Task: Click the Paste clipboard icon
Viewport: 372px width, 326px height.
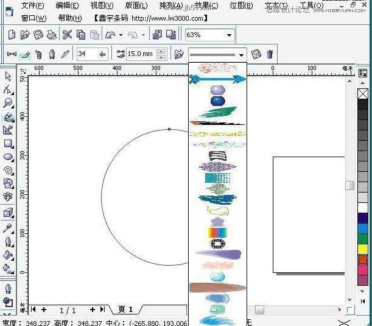Action: (94, 35)
